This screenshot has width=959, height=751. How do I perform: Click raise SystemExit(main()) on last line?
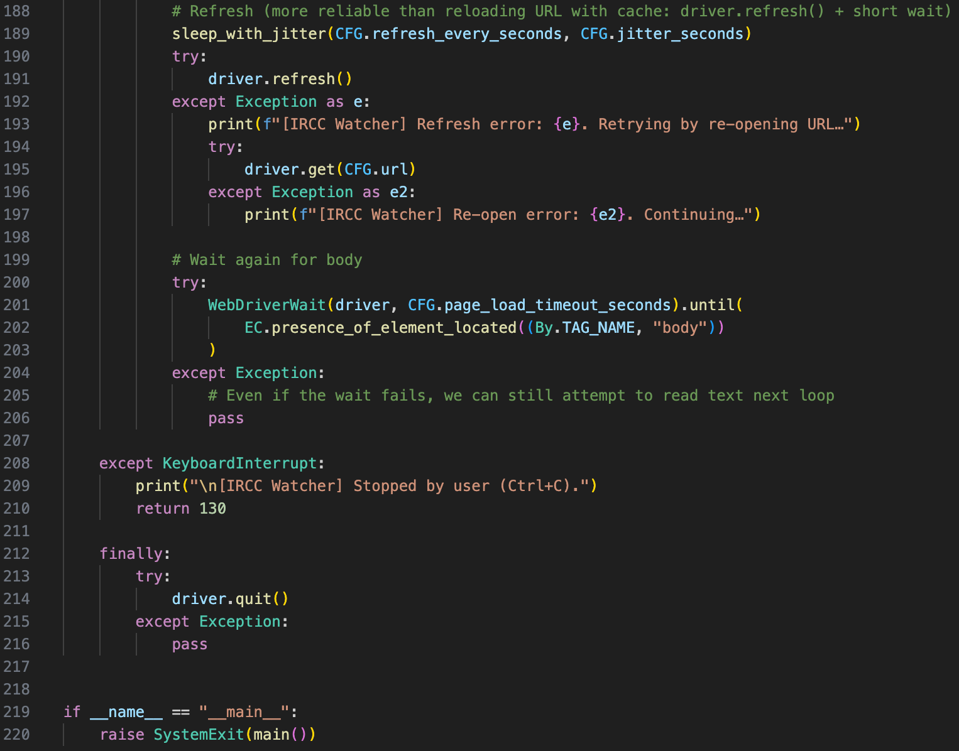[x=207, y=735]
